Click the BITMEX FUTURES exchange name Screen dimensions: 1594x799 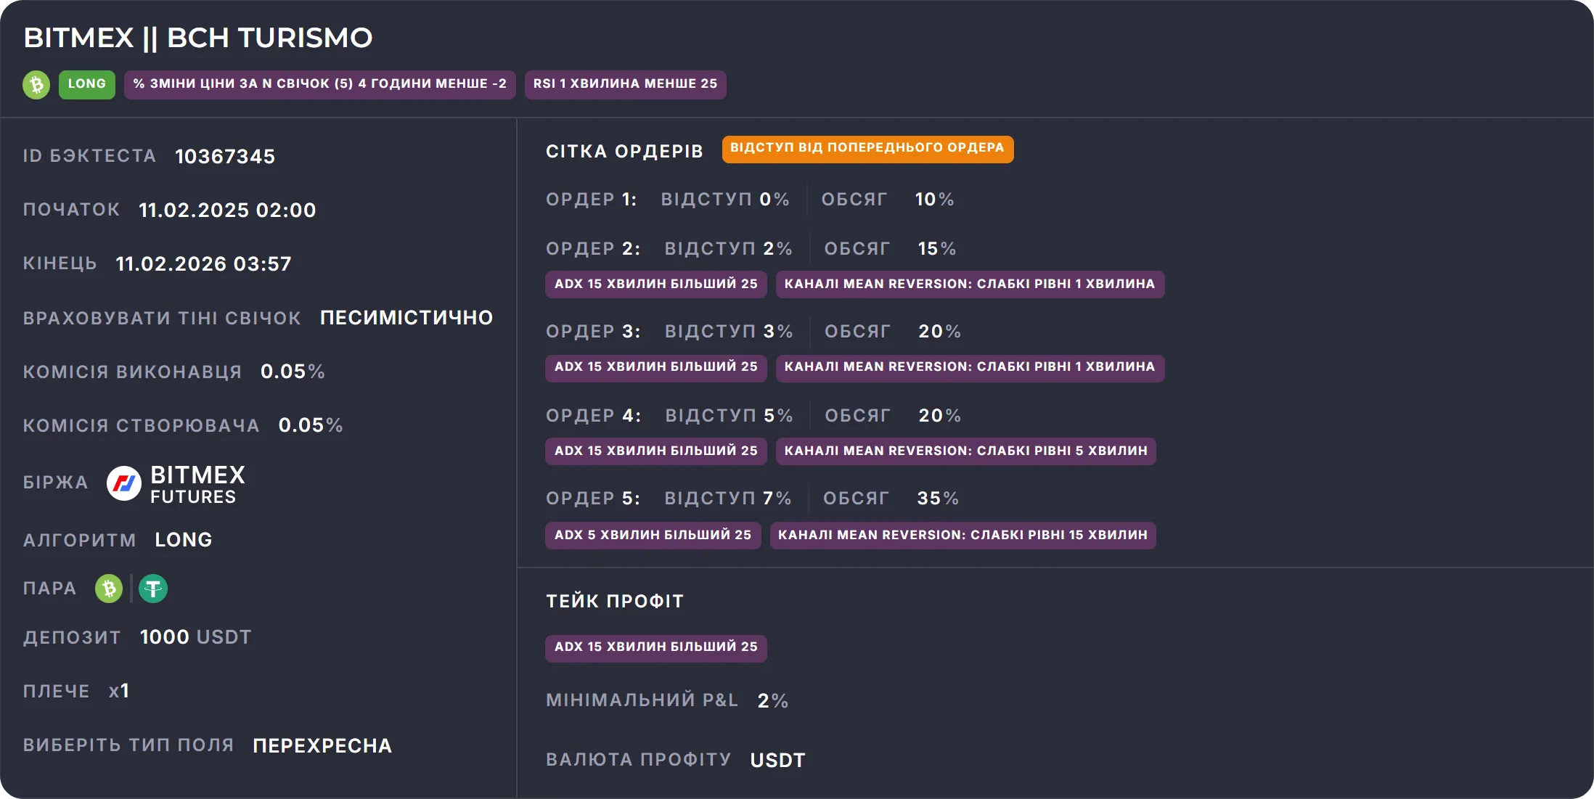tap(197, 484)
